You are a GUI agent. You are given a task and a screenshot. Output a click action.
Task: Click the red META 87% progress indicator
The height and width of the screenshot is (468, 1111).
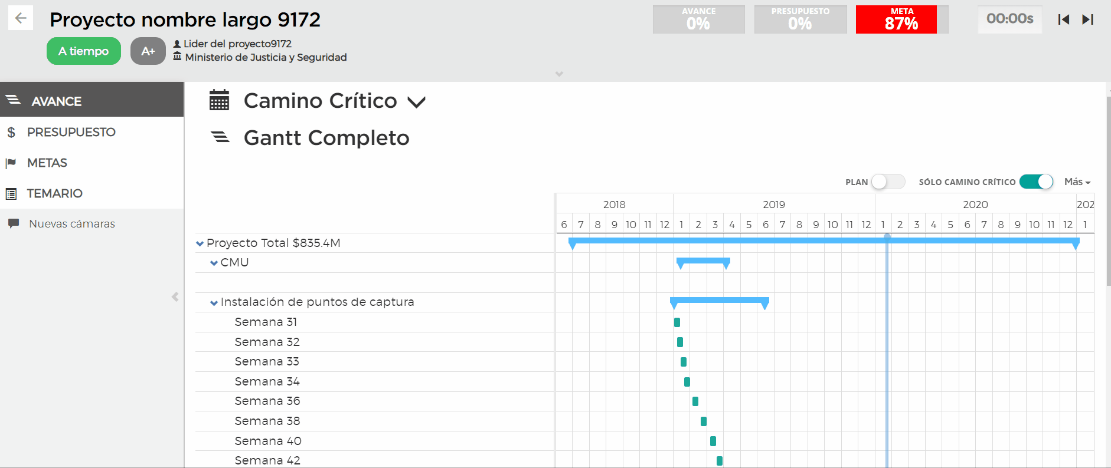[896, 19]
